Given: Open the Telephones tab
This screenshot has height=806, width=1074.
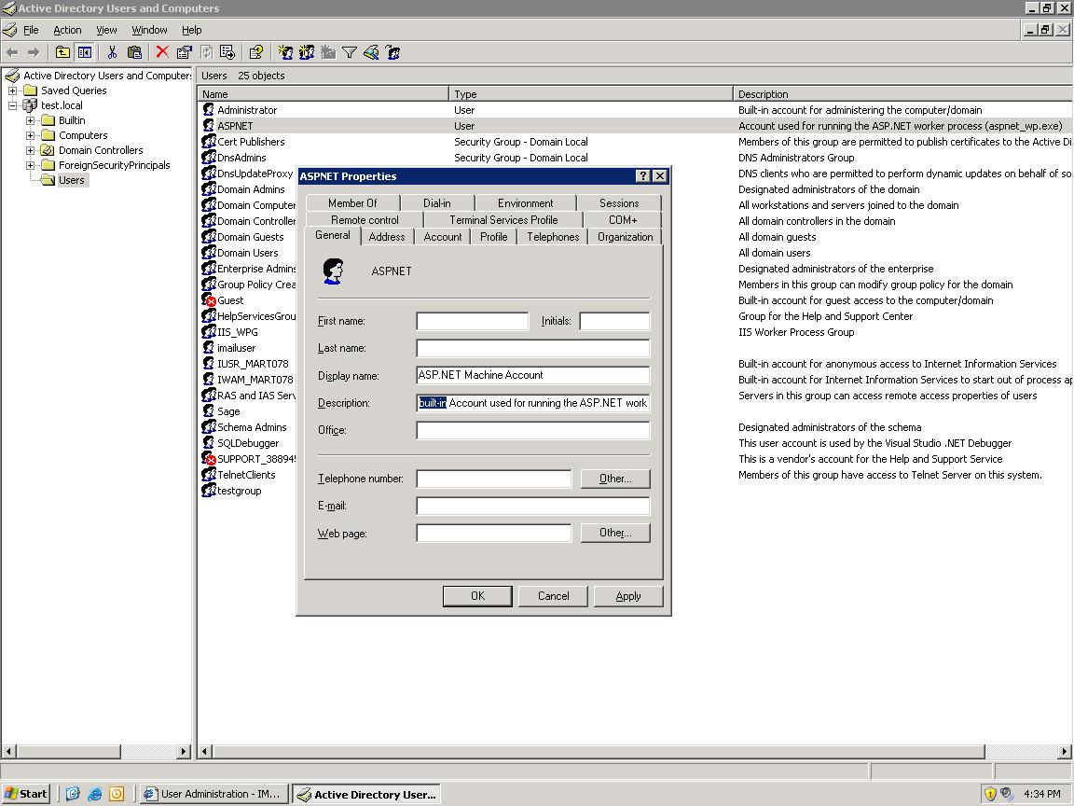Looking at the screenshot, I should click(x=553, y=237).
